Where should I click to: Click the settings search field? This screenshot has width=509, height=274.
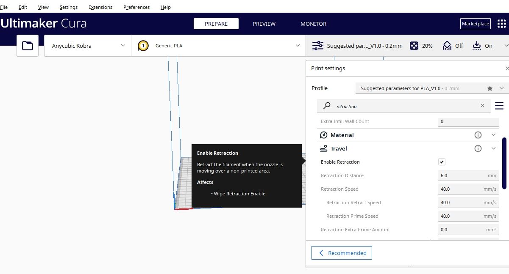tap(404, 106)
